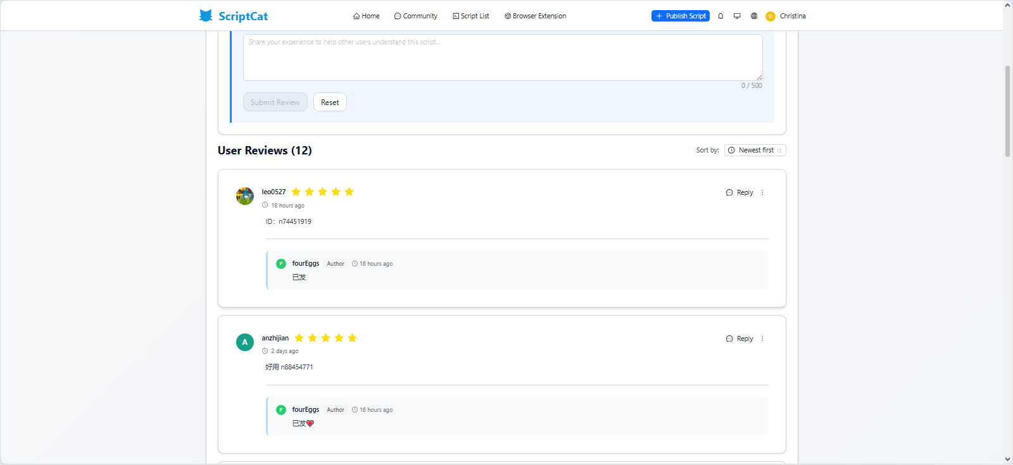
Task: Click Christina's user avatar icon
Action: point(770,16)
